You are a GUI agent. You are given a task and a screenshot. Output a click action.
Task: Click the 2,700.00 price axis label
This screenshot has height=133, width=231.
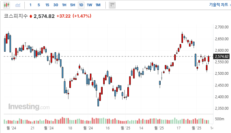tap(222, 27)
